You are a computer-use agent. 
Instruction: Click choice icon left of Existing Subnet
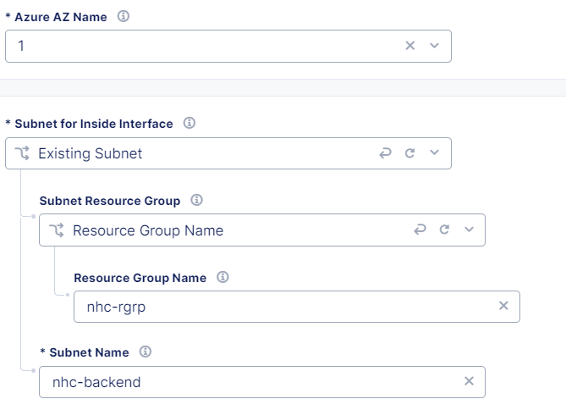point(22,153)
